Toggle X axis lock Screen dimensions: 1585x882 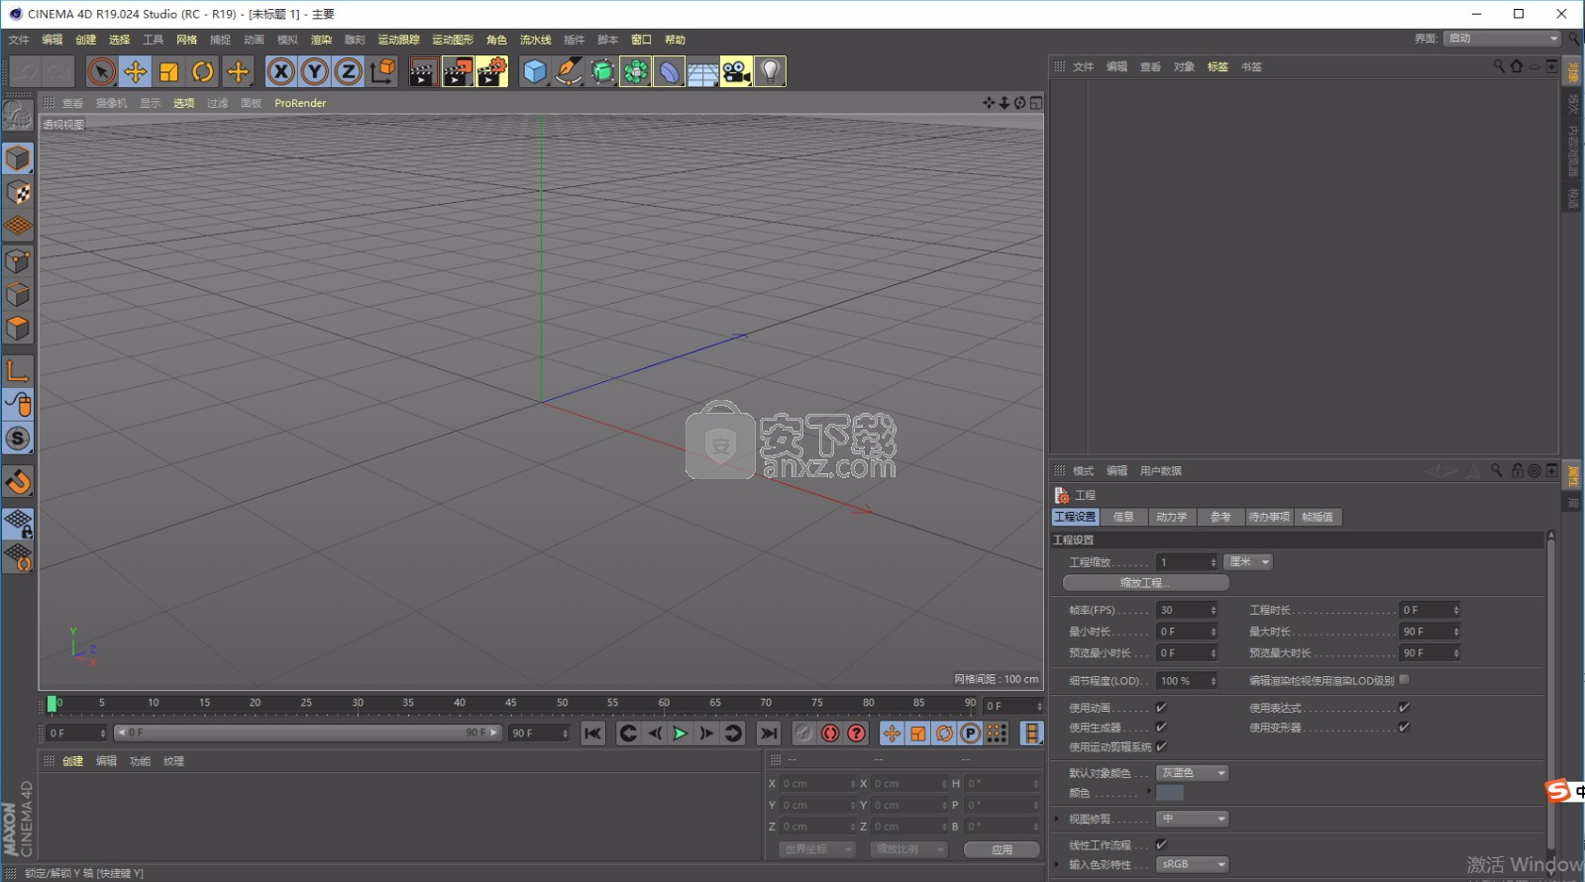[x=281, y=71]
